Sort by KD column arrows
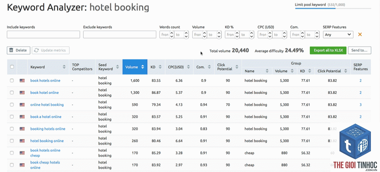The image size is (380, 172). coord(160,67)
